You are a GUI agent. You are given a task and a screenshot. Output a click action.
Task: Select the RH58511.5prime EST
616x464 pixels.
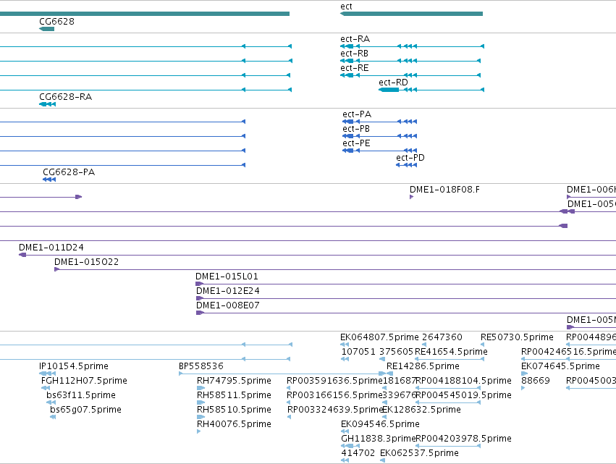pyautogui.click(x=201, y=402)
